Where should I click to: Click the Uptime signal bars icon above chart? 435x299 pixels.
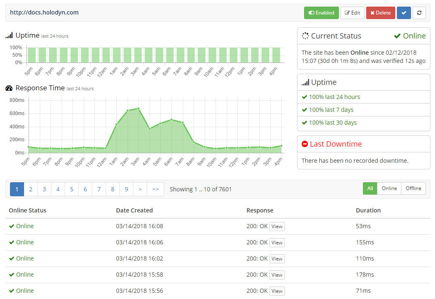pyautogui.click(x=9, y=36)
